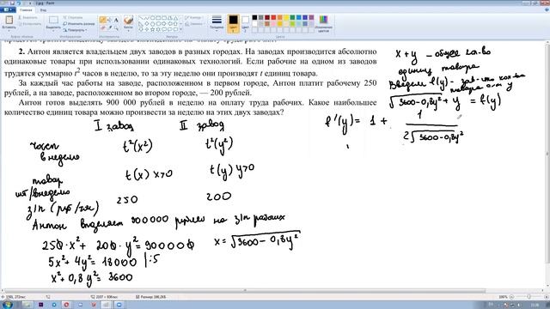This screenshot has width=550, height=309.
Task: Open the Paste (Вставить) dropdown arrow
Action: (9, 31)
